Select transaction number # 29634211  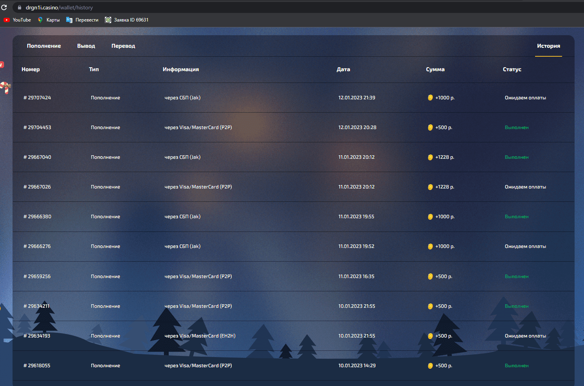coord(36,306)
